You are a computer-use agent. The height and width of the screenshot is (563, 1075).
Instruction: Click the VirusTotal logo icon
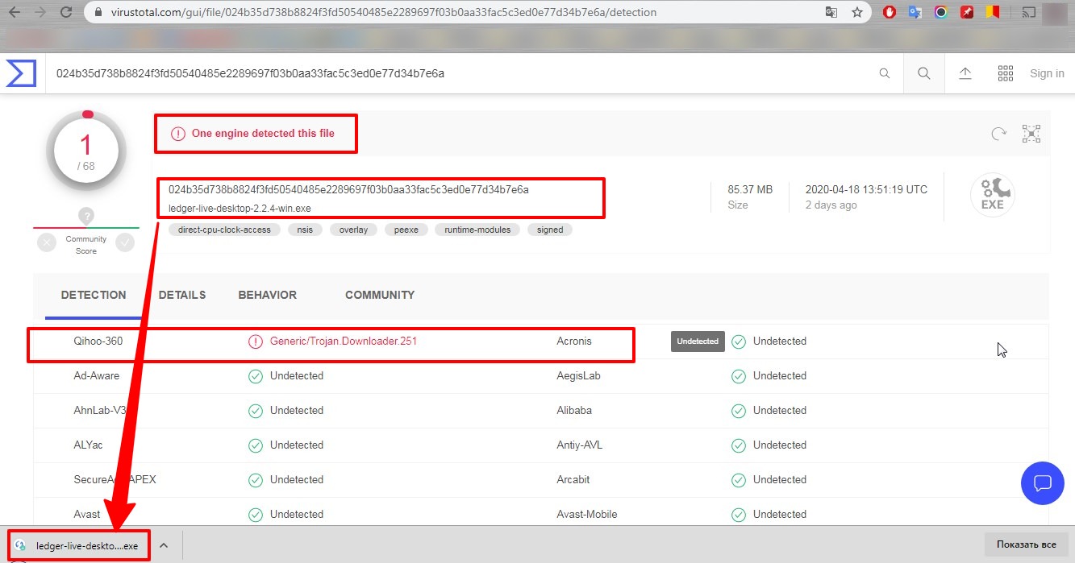tap(21, 73)
